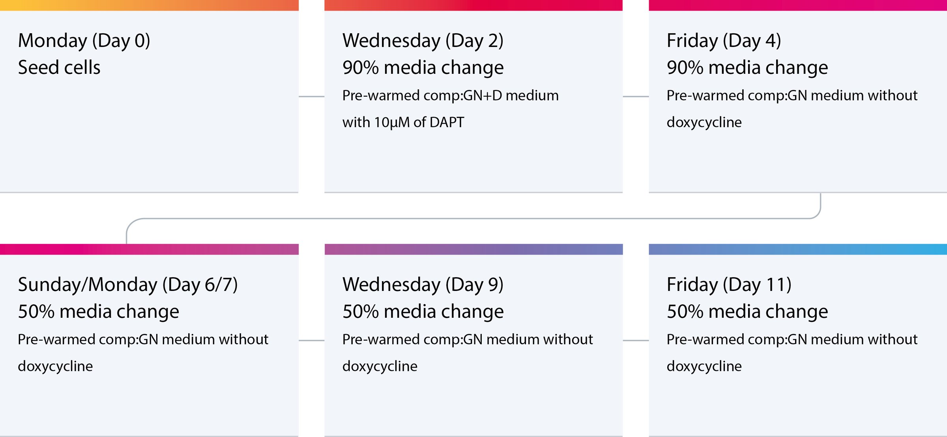Image resolution: width=947 pixels, height=437 pixels.
Task: Click Day 9's 50% media change text
Action: click(x=423, y=311)
